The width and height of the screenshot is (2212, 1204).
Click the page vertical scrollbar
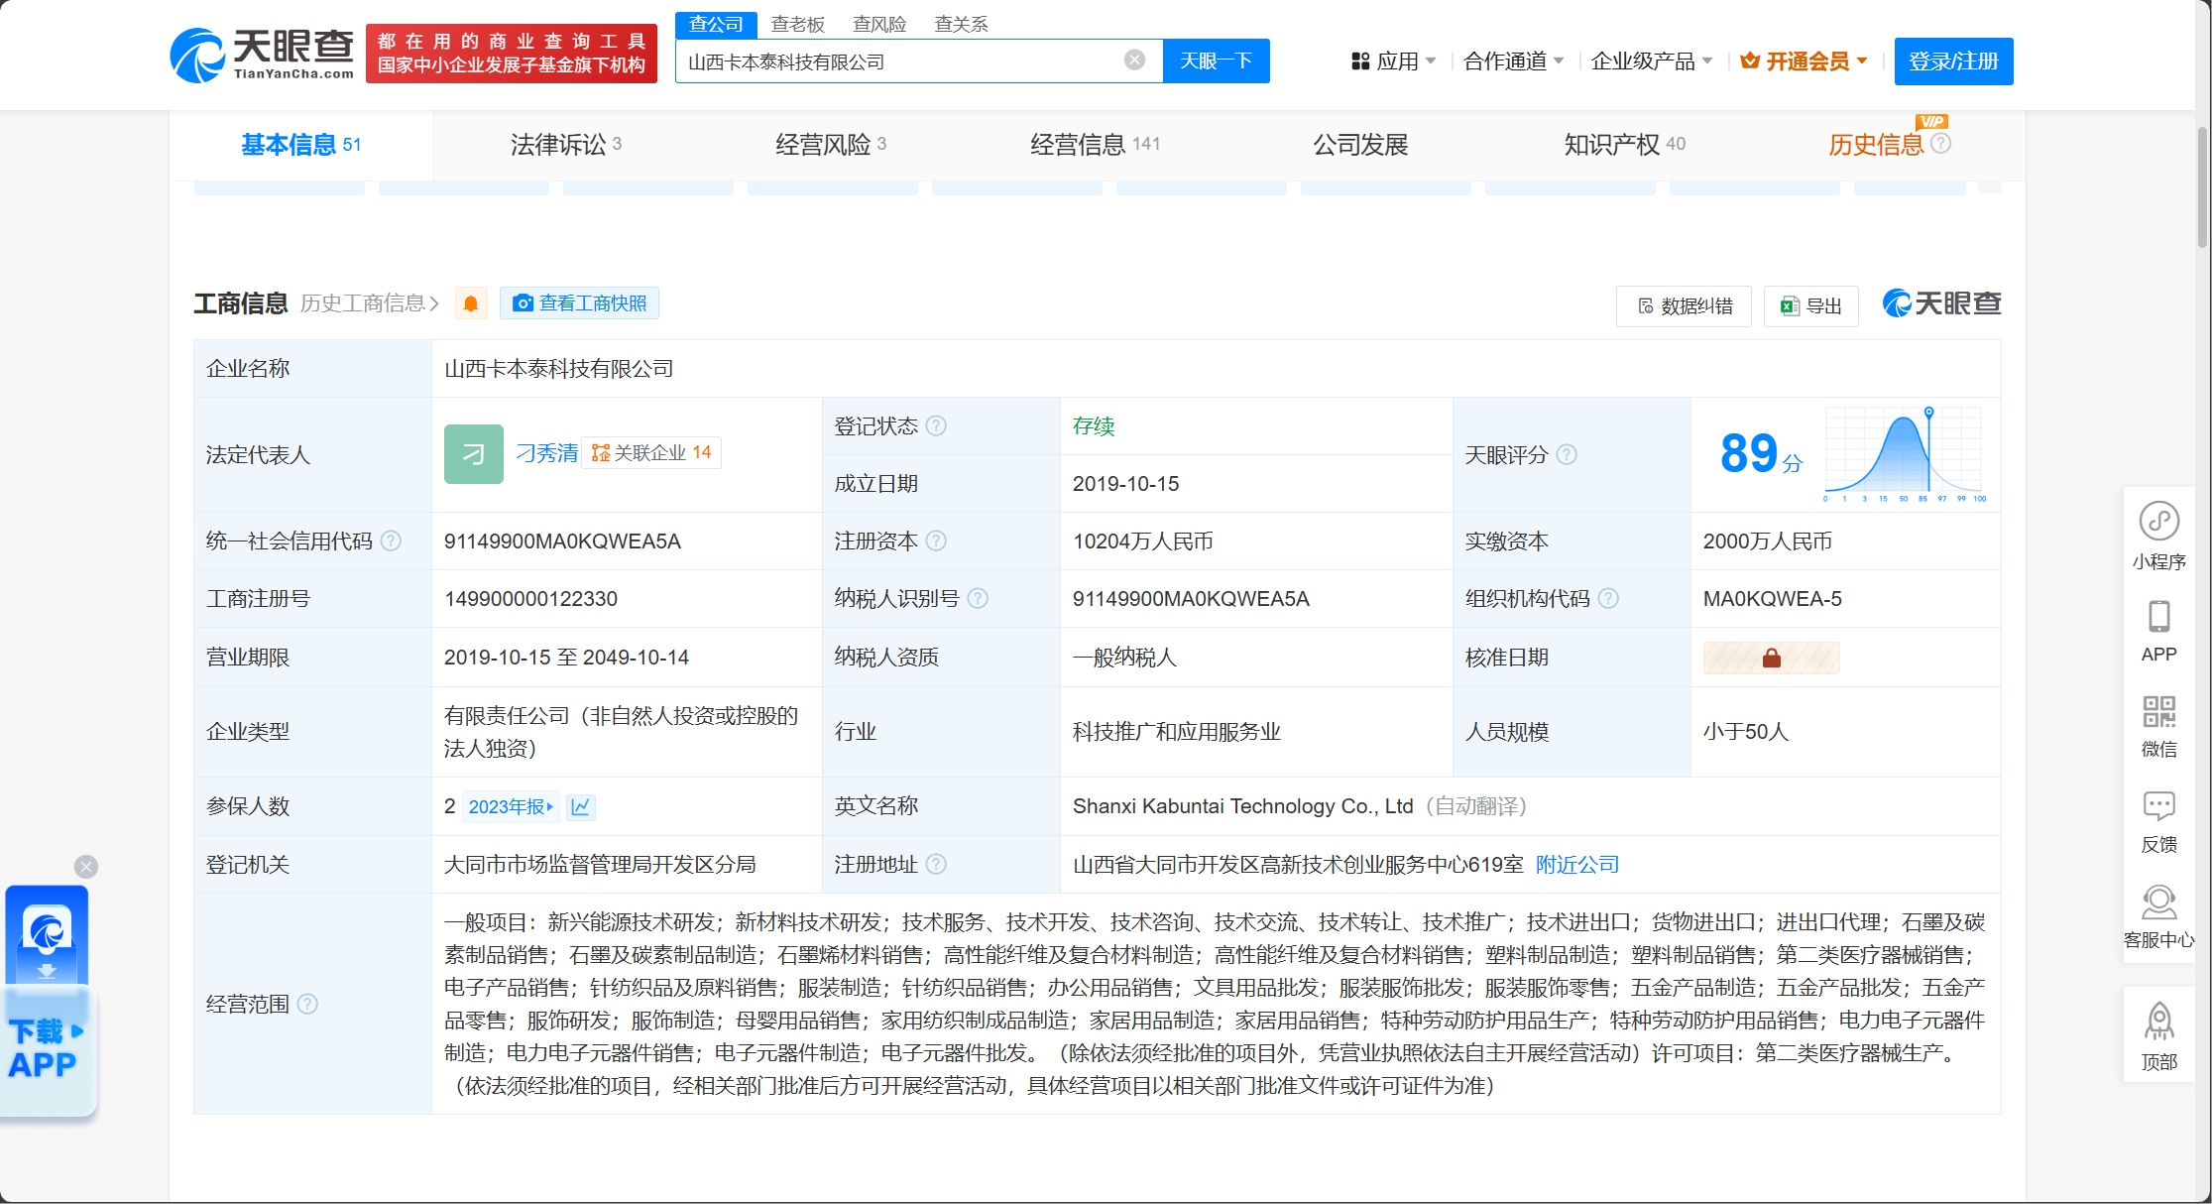(2203, 188)
